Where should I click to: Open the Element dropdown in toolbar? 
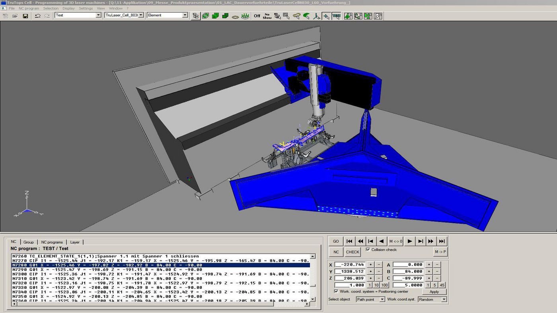click(185, 15)
